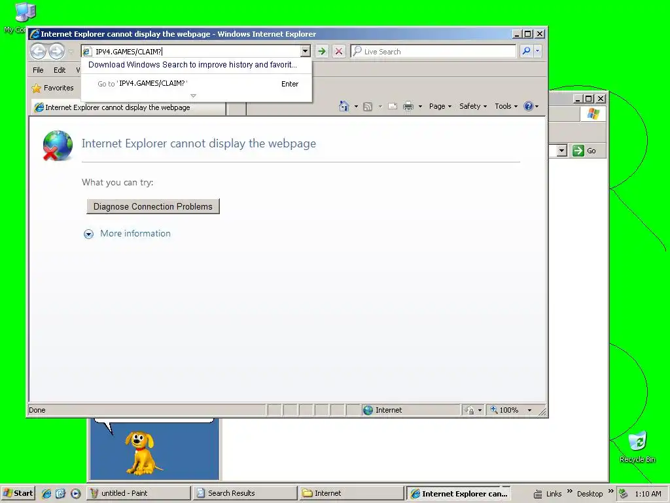Click the Print icon

pyautogui.click(x=408, y=106)
